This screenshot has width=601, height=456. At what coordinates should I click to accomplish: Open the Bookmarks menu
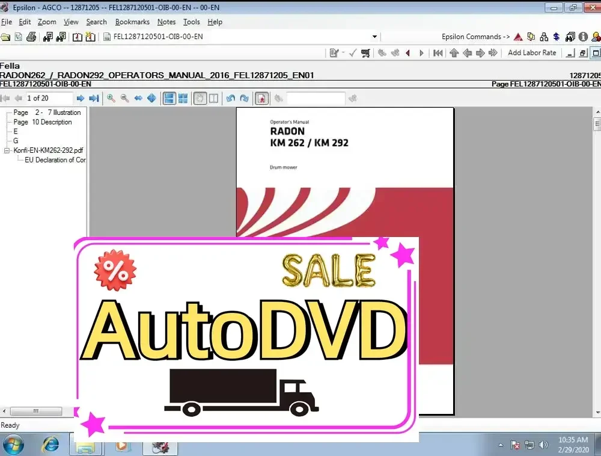click(132, 22)
